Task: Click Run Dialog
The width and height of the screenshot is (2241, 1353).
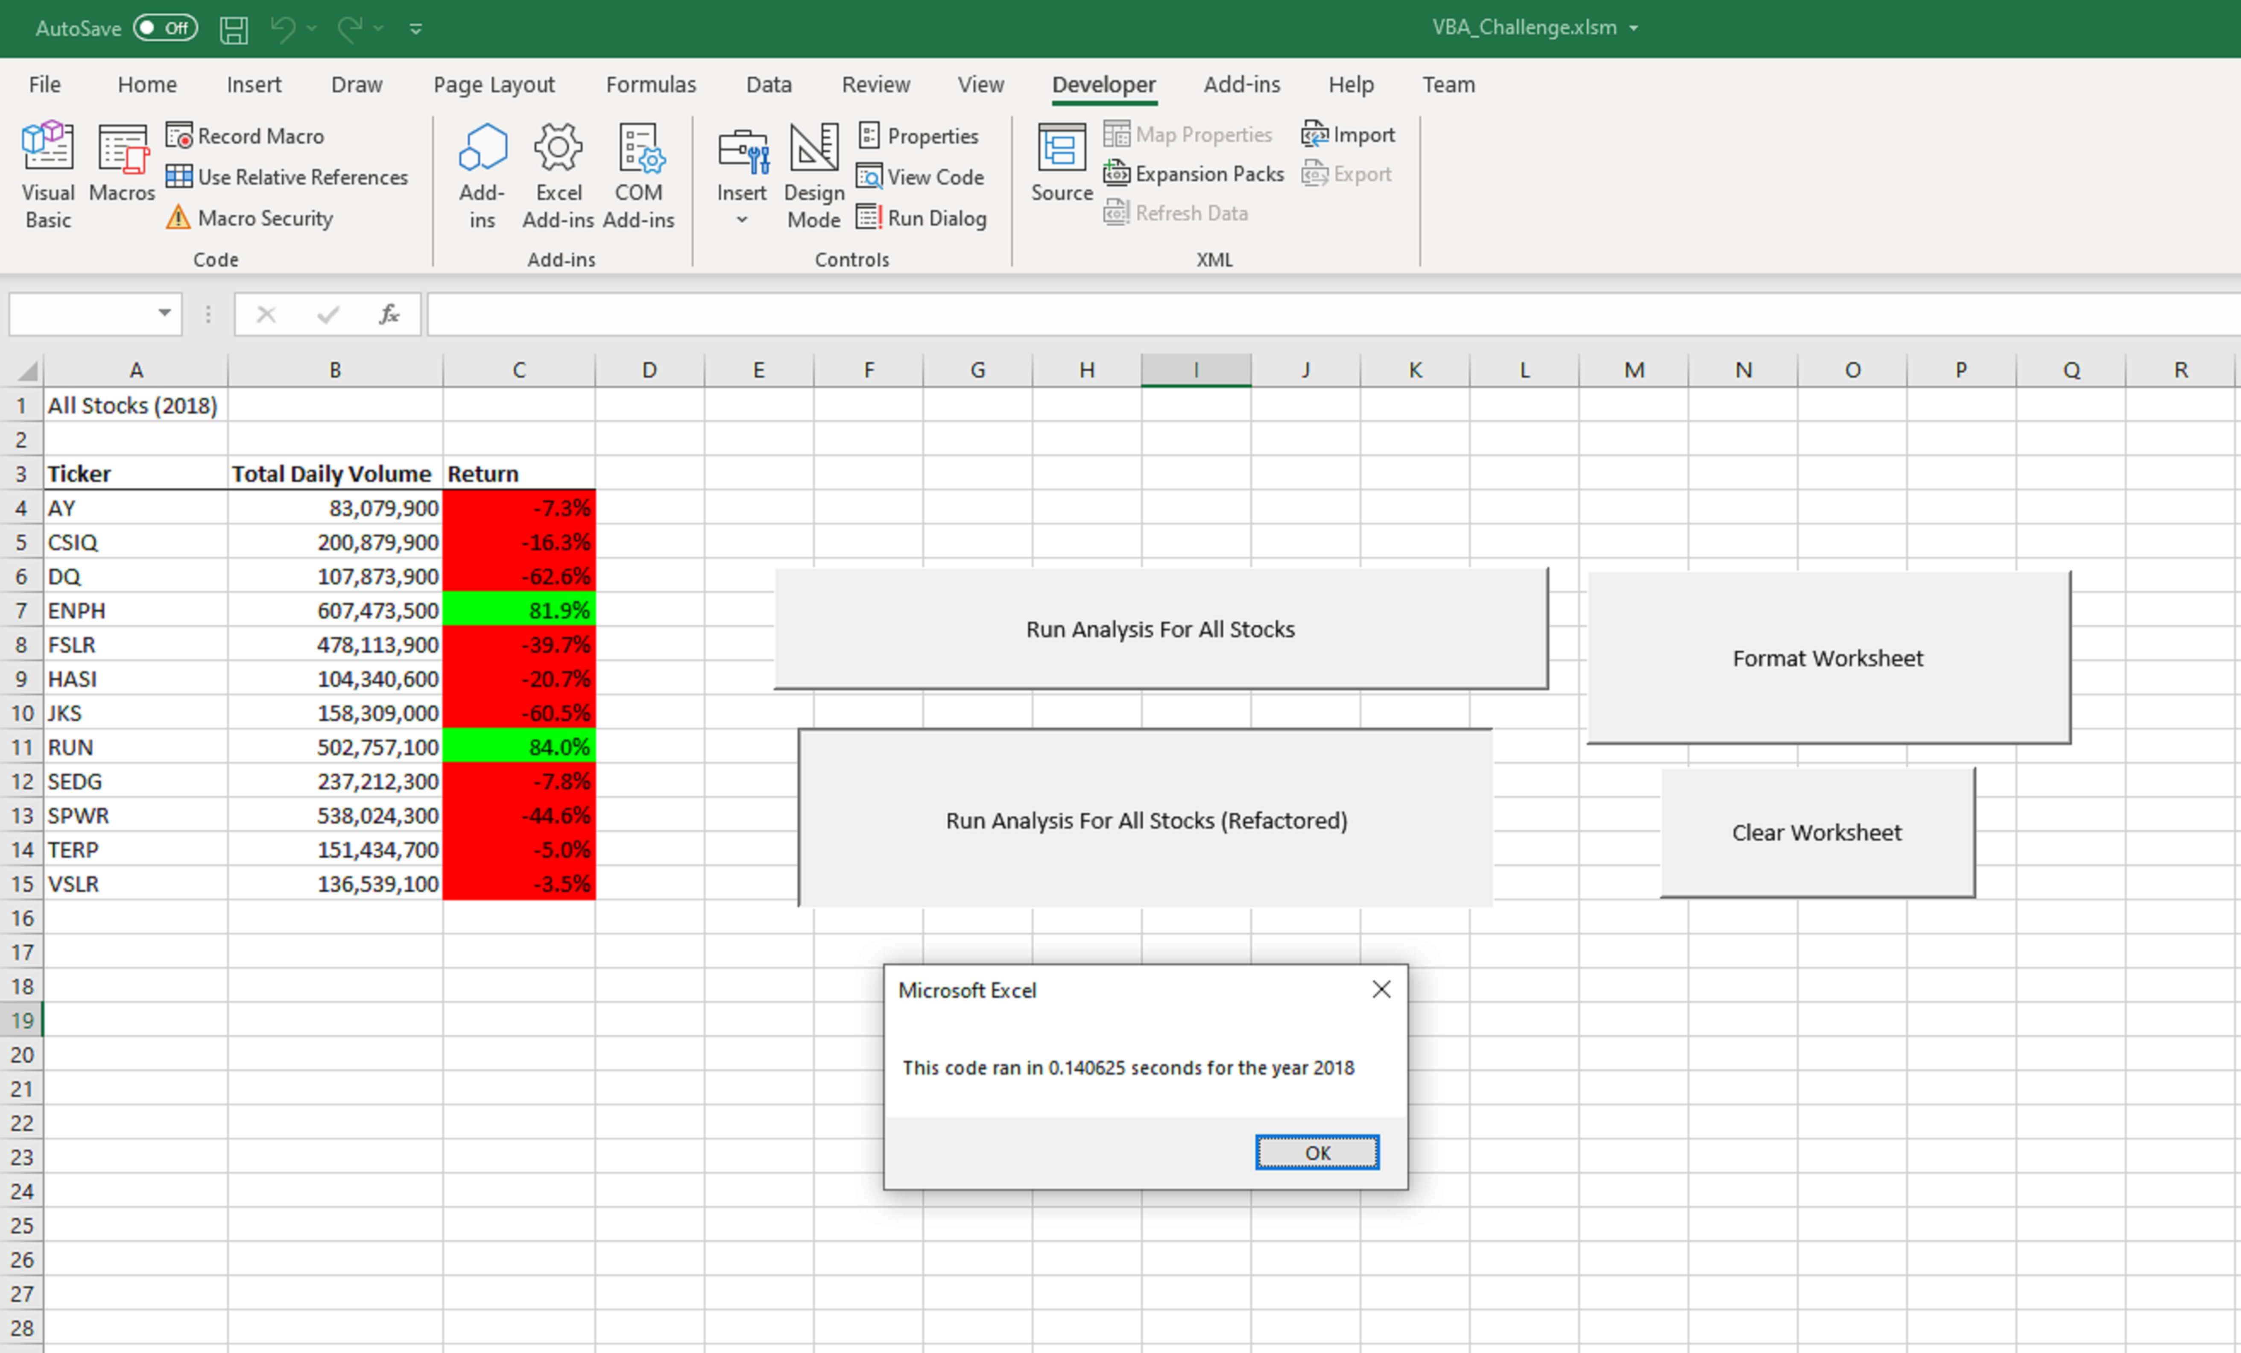Action: point(922,217)
